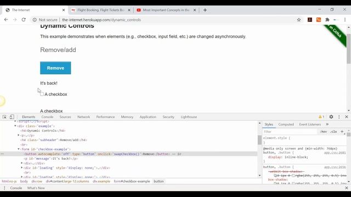Open the DevTools customize three-dot menu
Screen dimensions: 351x197
coord(339,117)
